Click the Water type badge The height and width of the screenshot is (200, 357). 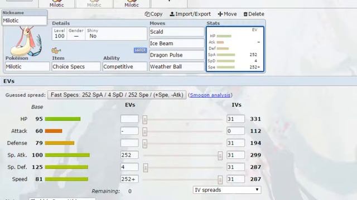tap(140, 50)
